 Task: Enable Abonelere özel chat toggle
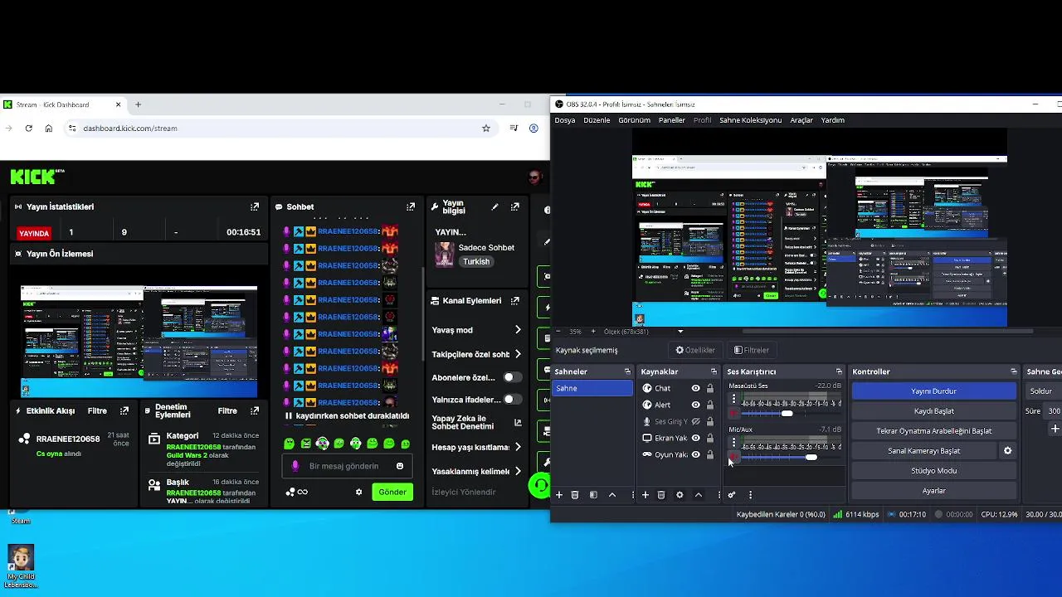click(513, 377)
